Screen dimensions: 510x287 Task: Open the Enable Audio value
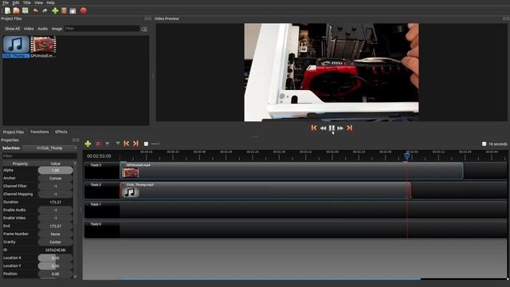(55, 210)
